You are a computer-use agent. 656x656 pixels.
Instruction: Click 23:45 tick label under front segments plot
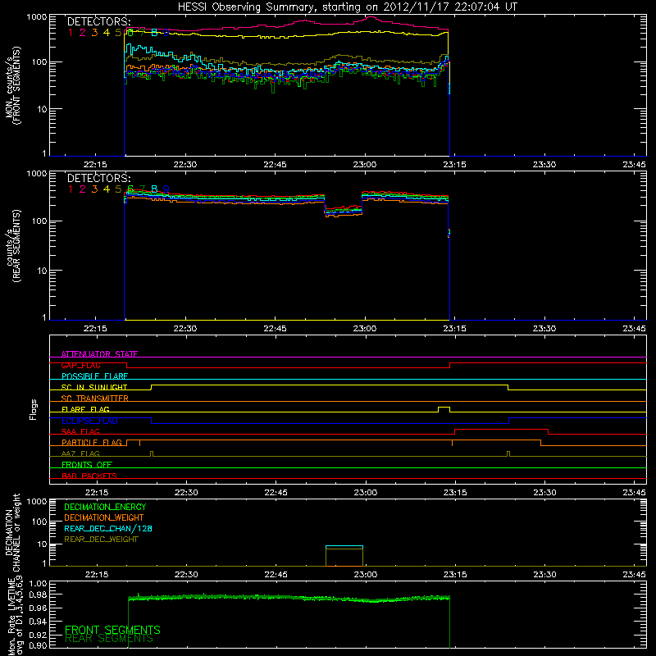coord(634,165)
